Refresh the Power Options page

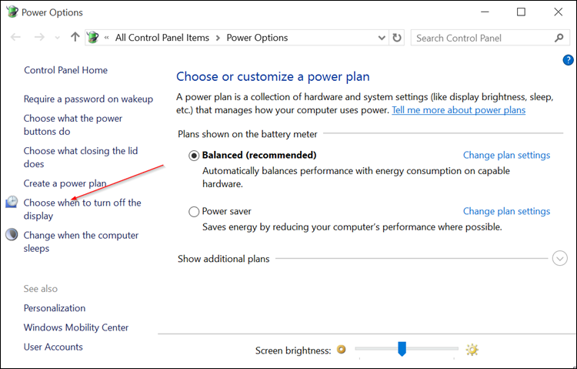397,38
